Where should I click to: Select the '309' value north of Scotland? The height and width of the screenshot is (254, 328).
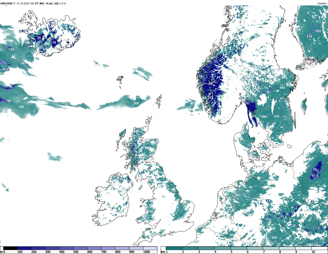click(x=136, y=103)
